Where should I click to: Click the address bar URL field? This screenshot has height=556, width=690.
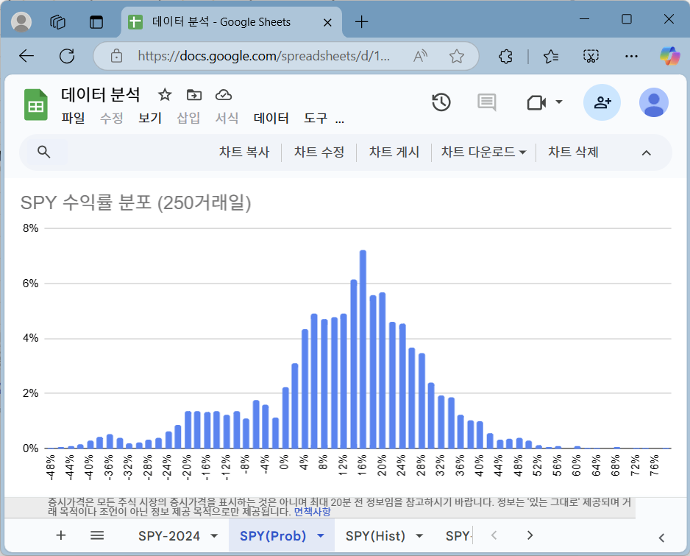pos(263,56)
